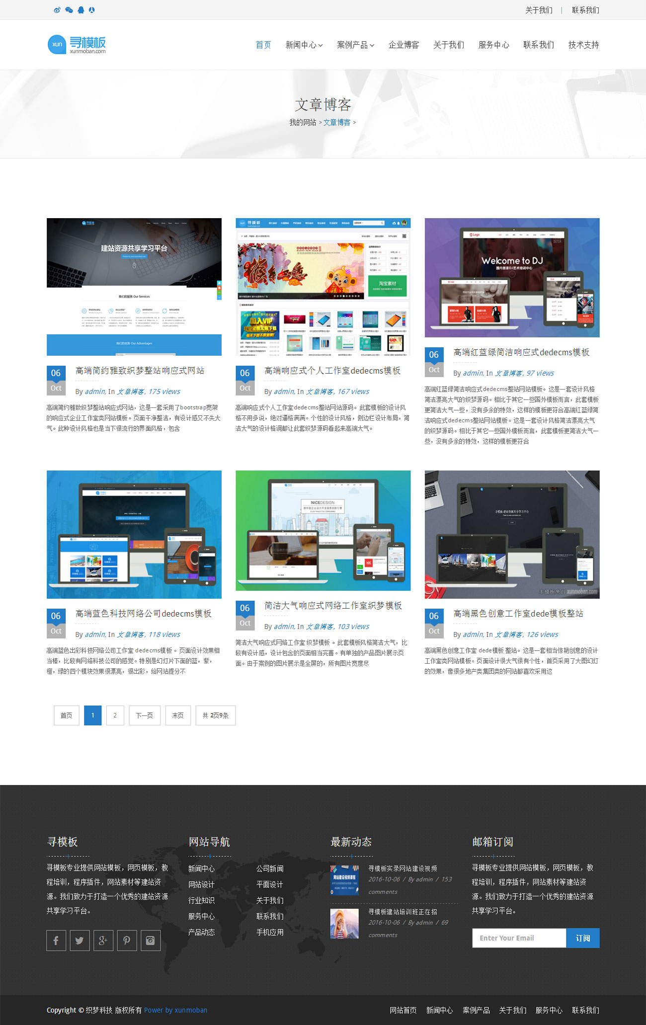The image size is (646, 1025).
Task: Click the Twitter bird icon in footer
Action: tap(80, 940)
